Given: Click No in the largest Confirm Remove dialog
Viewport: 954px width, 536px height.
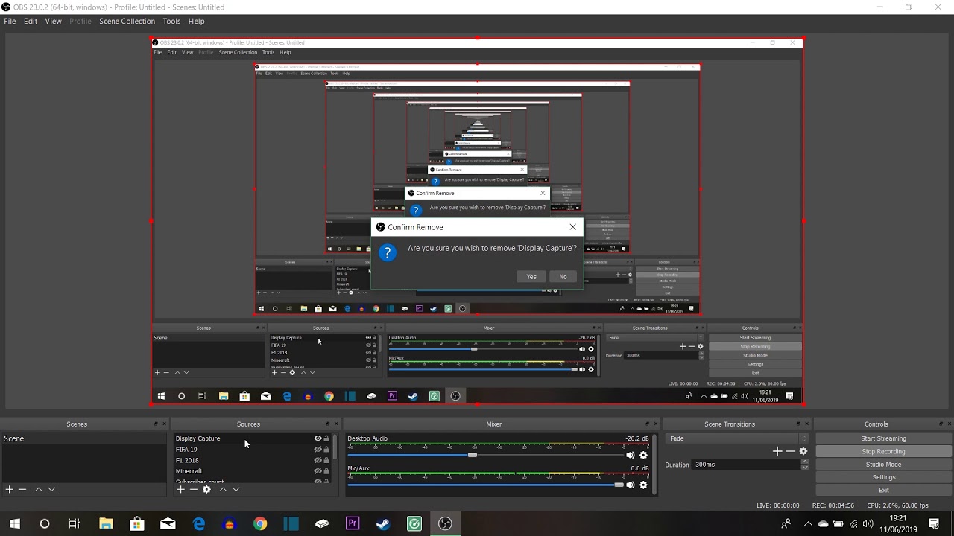Looking at the screenshot, I should (x=563, y=277).
